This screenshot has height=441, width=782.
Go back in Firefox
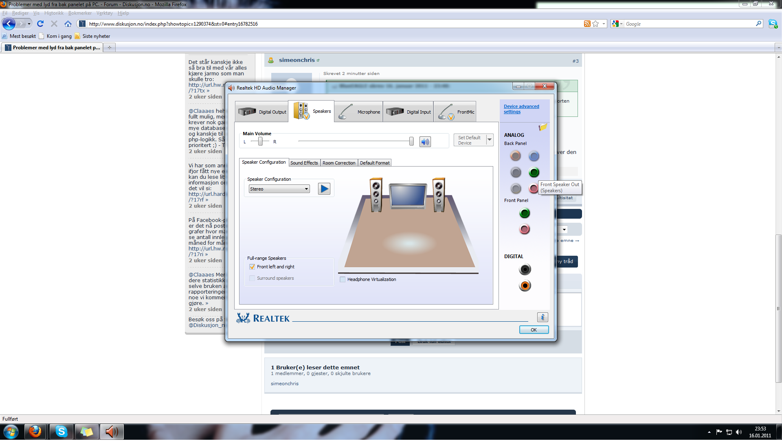[9, 24]
